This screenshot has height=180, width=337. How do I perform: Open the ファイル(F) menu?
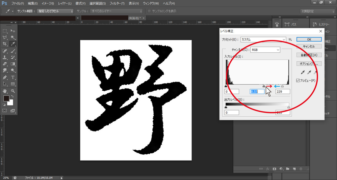point(17,4)
